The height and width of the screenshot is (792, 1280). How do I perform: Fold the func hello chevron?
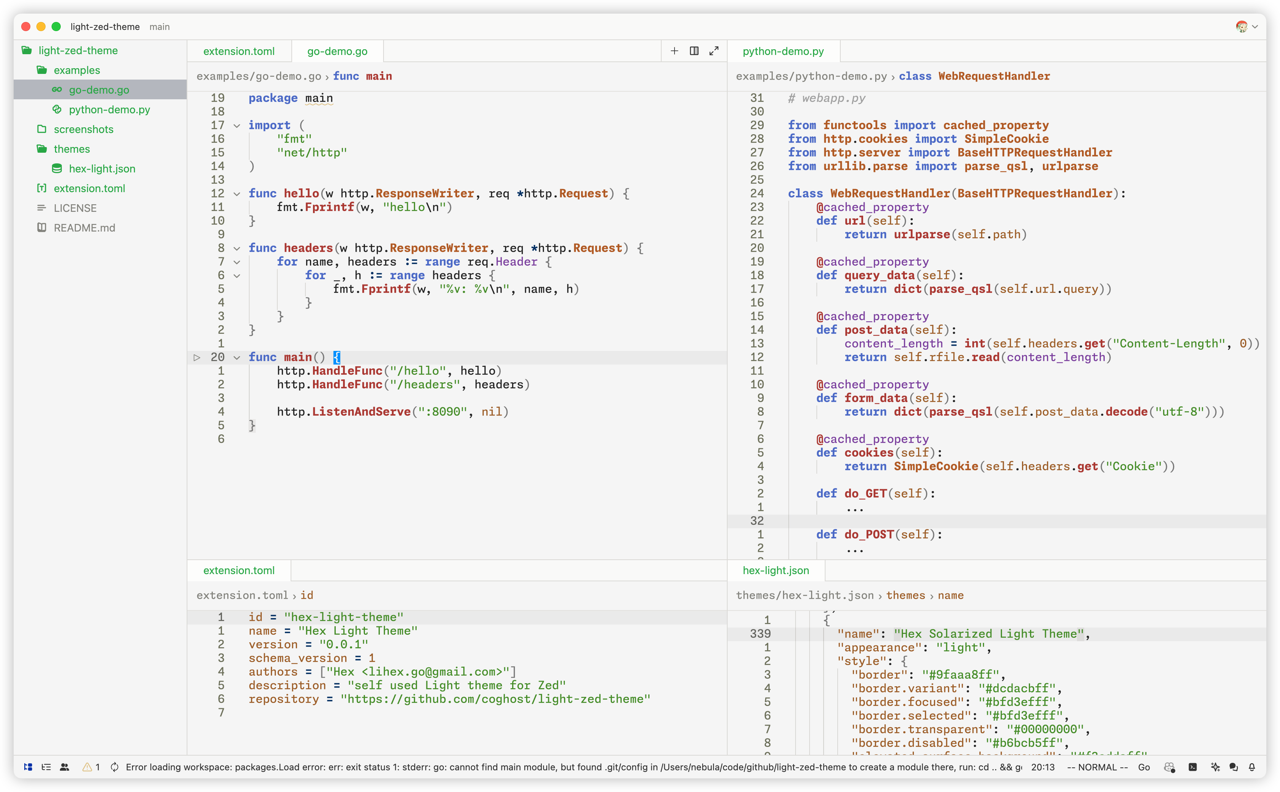pos(236,194)
